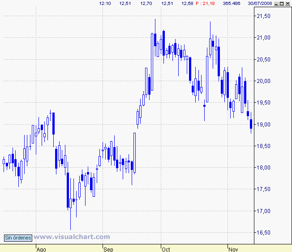
Task: Click the 20,00 price scale label
Action: (x=263, y=81)
